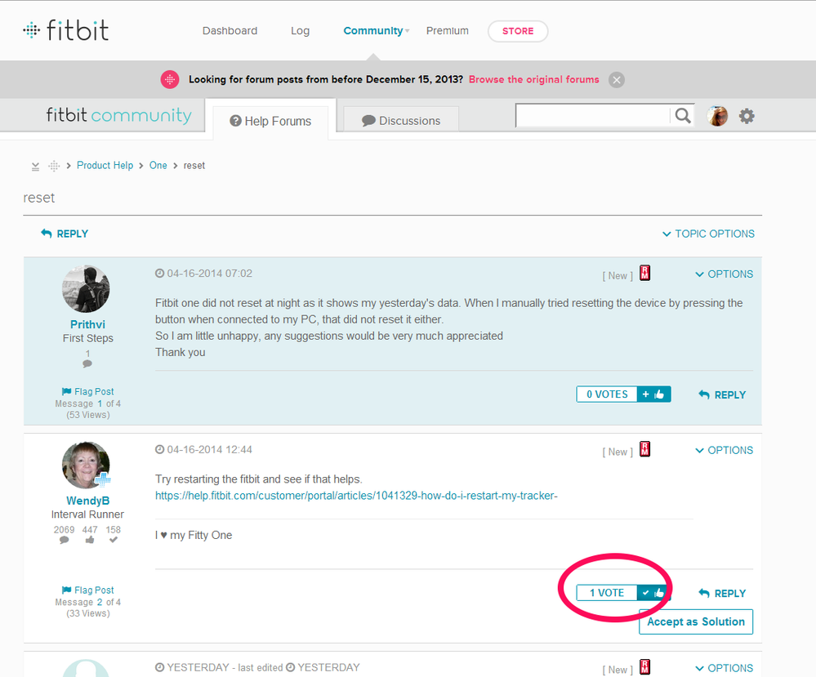Open the Dashboard page

pyautogui.click(x=230, y=31)
